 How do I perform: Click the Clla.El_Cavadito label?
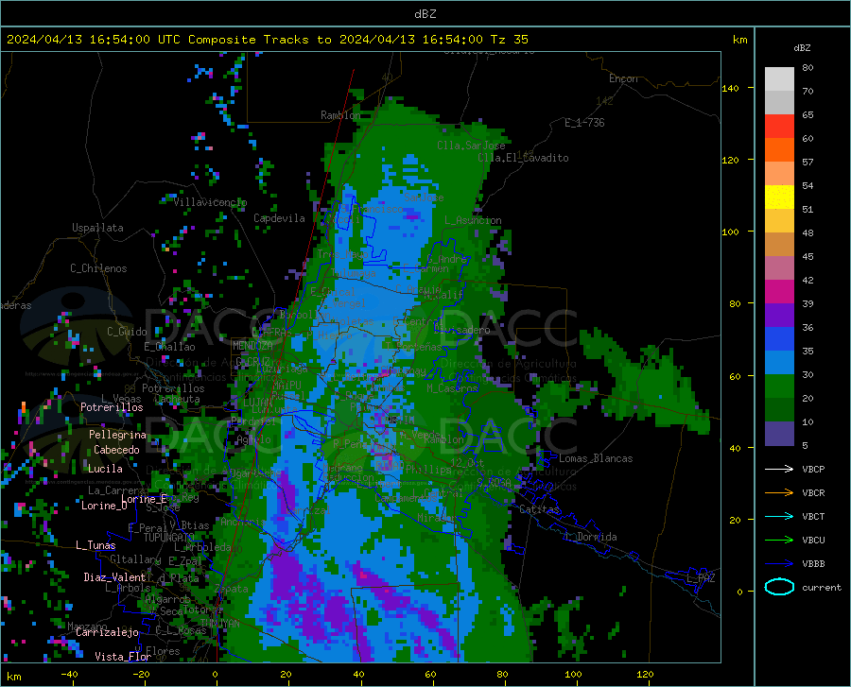coord(523,158)
